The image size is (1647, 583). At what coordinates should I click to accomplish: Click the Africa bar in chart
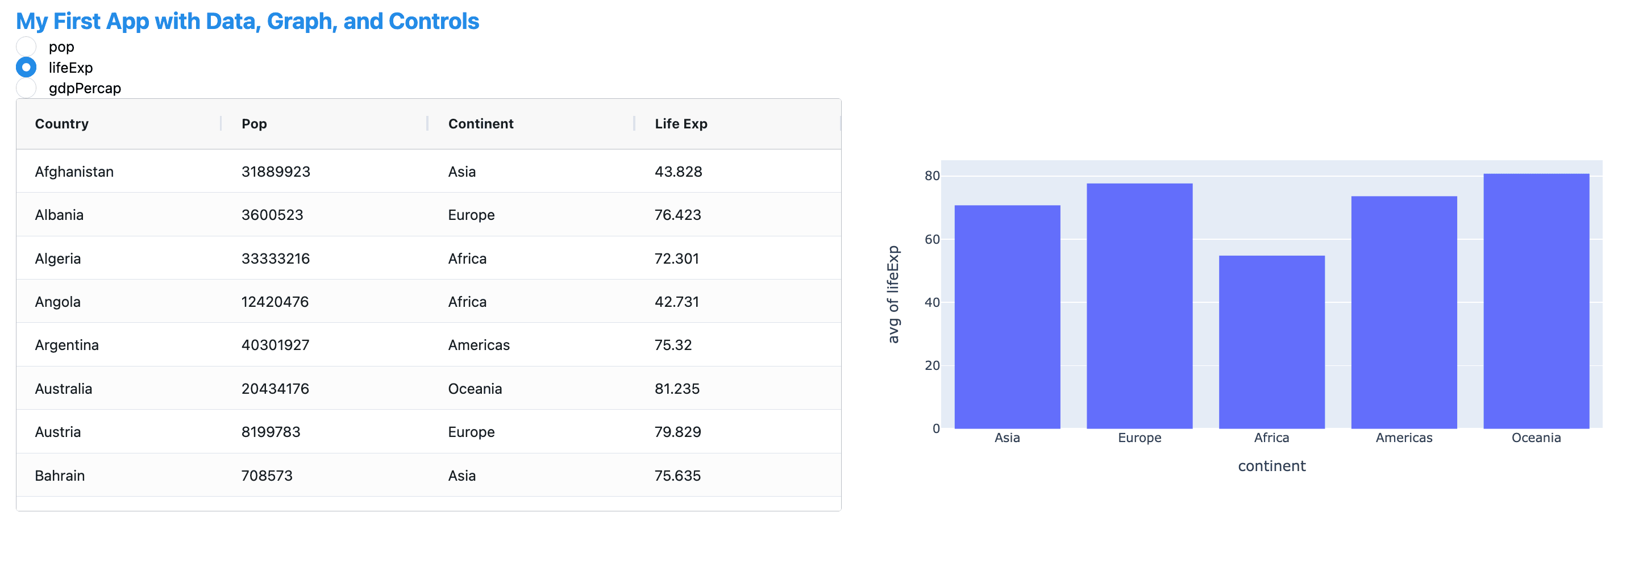[x=1272, y=342]
